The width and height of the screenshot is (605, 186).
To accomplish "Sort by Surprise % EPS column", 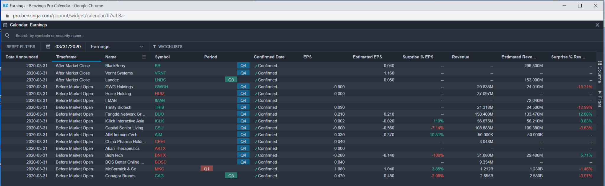I will [418, 57].
